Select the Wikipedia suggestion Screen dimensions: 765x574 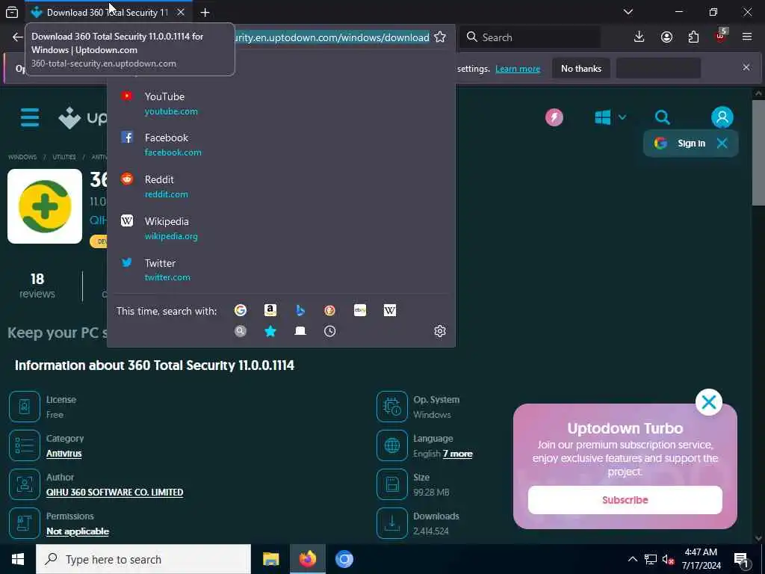click(x=281, y=229)
